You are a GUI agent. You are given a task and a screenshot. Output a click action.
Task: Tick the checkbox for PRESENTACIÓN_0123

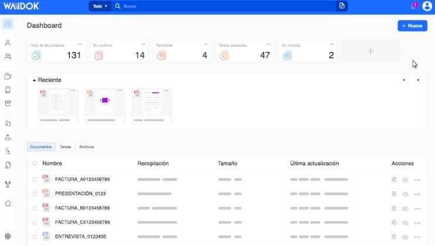point(35,194)
